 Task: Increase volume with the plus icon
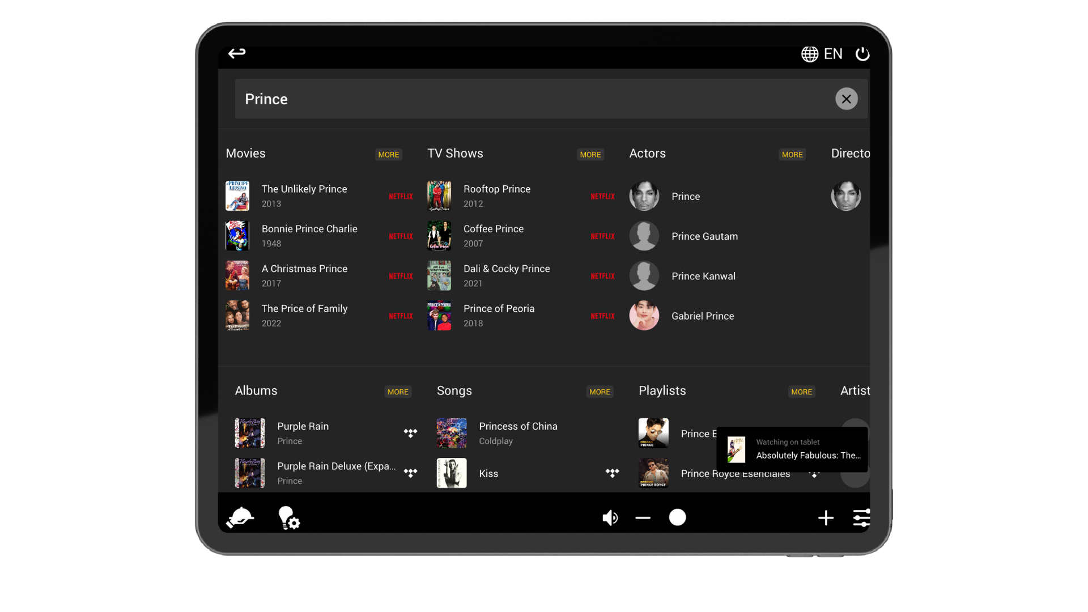point(826,517)
